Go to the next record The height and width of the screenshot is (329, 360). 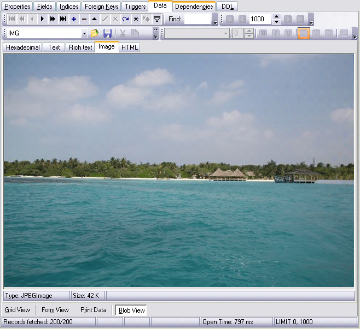tap(43, 19)
